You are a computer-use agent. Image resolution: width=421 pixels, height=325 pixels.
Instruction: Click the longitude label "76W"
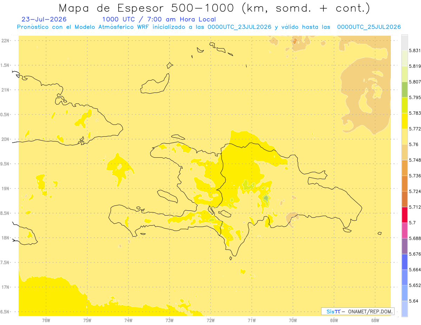[x=46, y=320]
